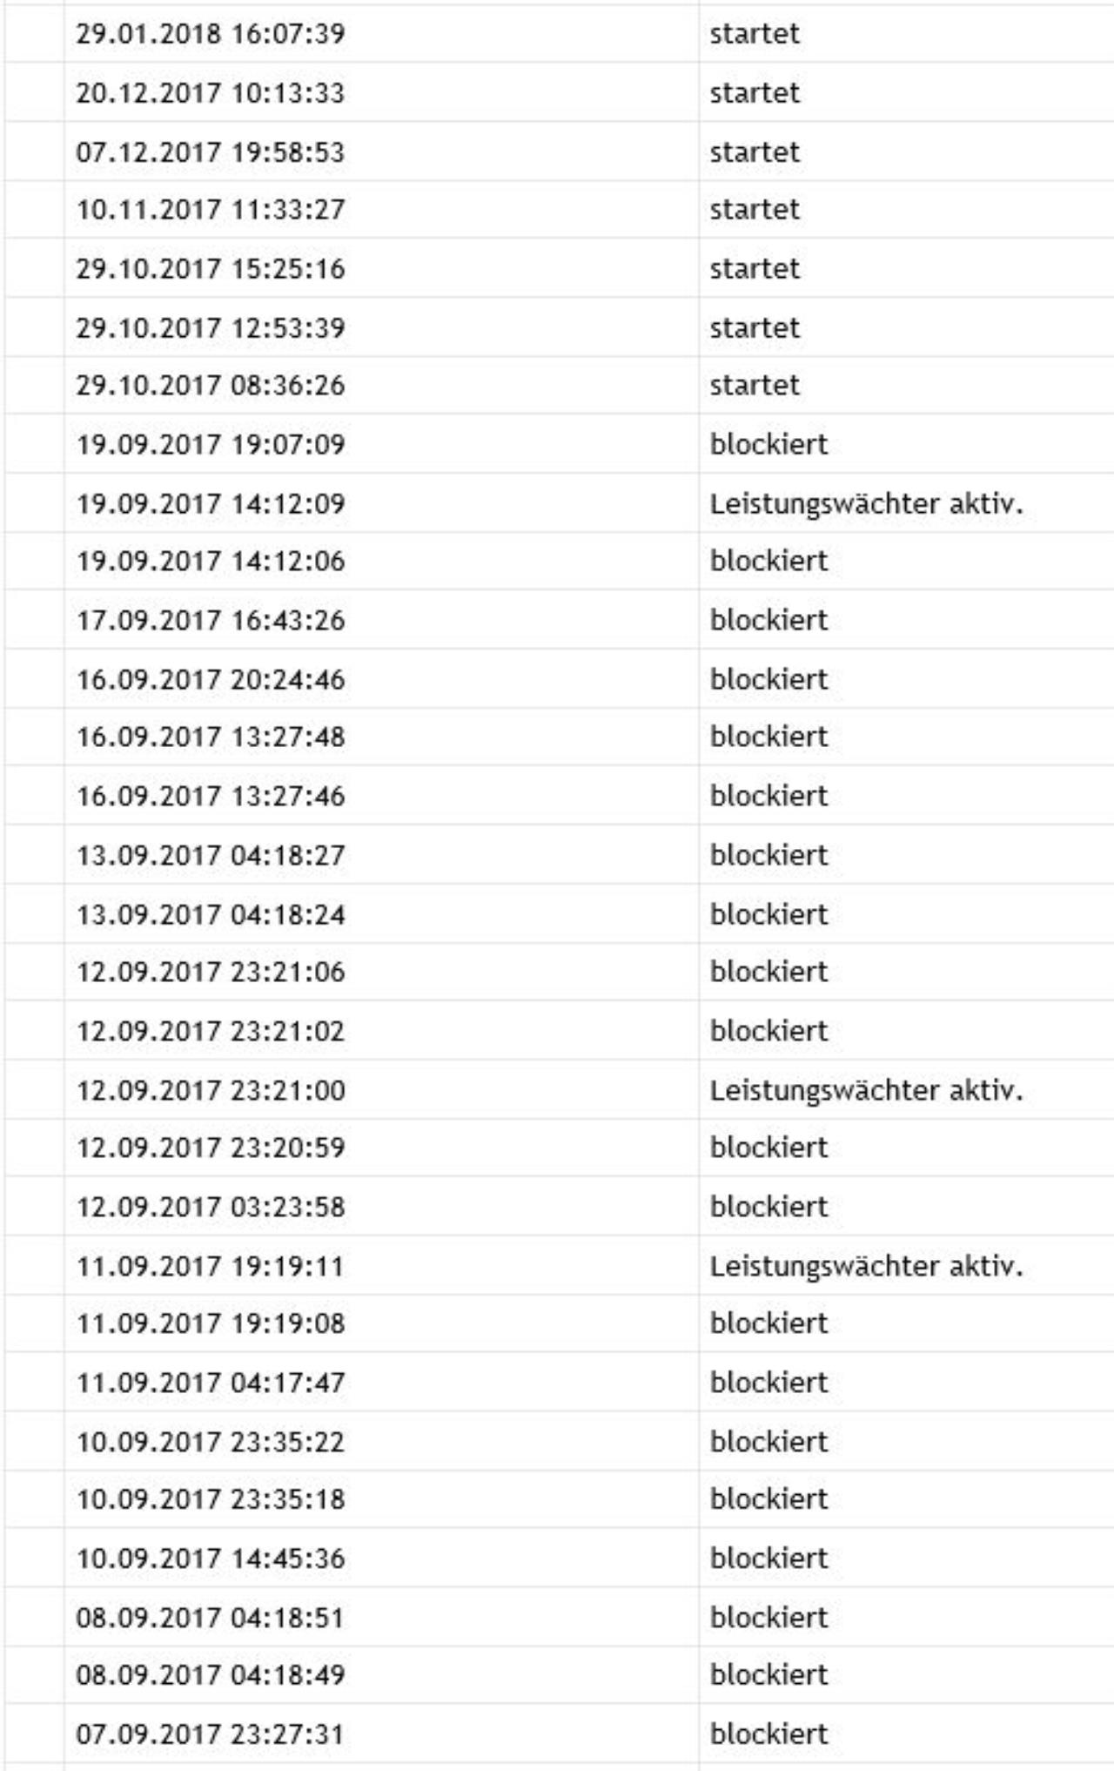1114x1771 pixels.
Task: Click the 11.09.2017 04:17:47 timestamp
Action: pyautogui.click(x=210, y=1383)
